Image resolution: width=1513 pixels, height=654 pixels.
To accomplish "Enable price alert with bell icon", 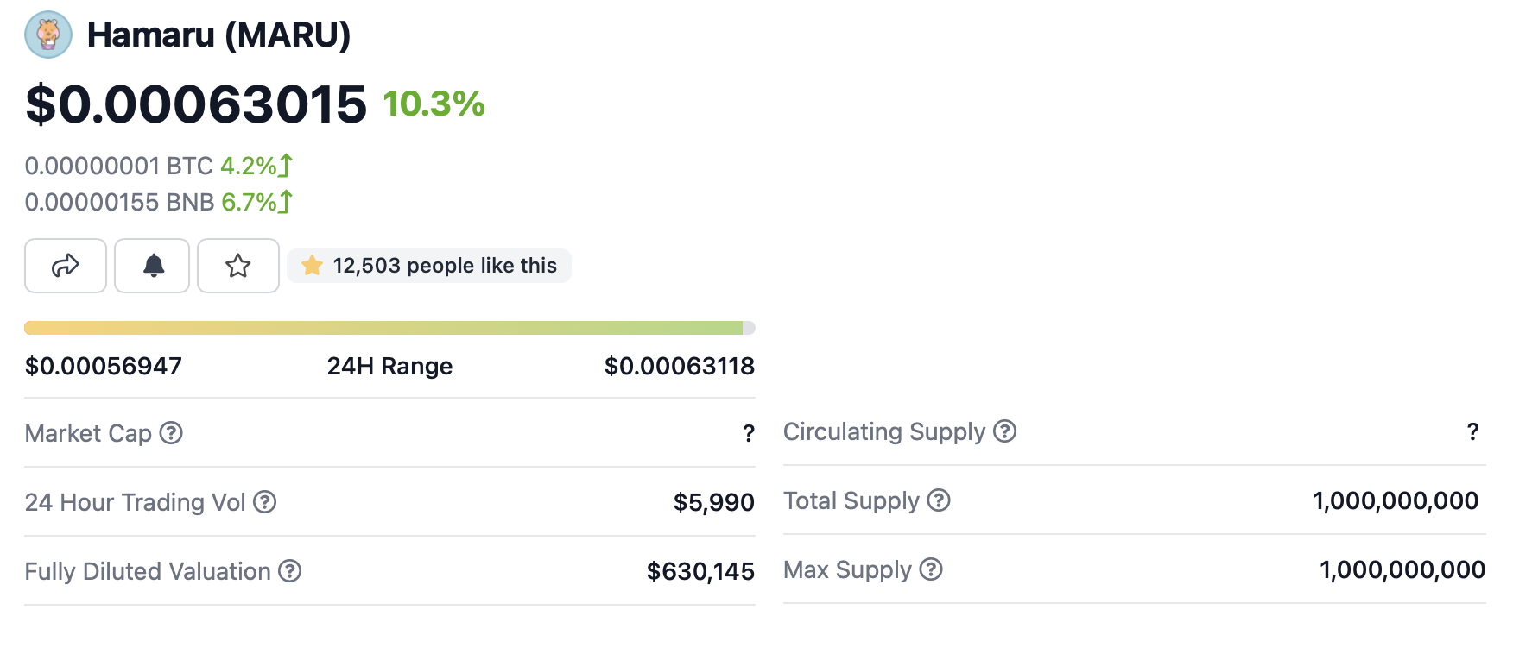I will [153, 266].
